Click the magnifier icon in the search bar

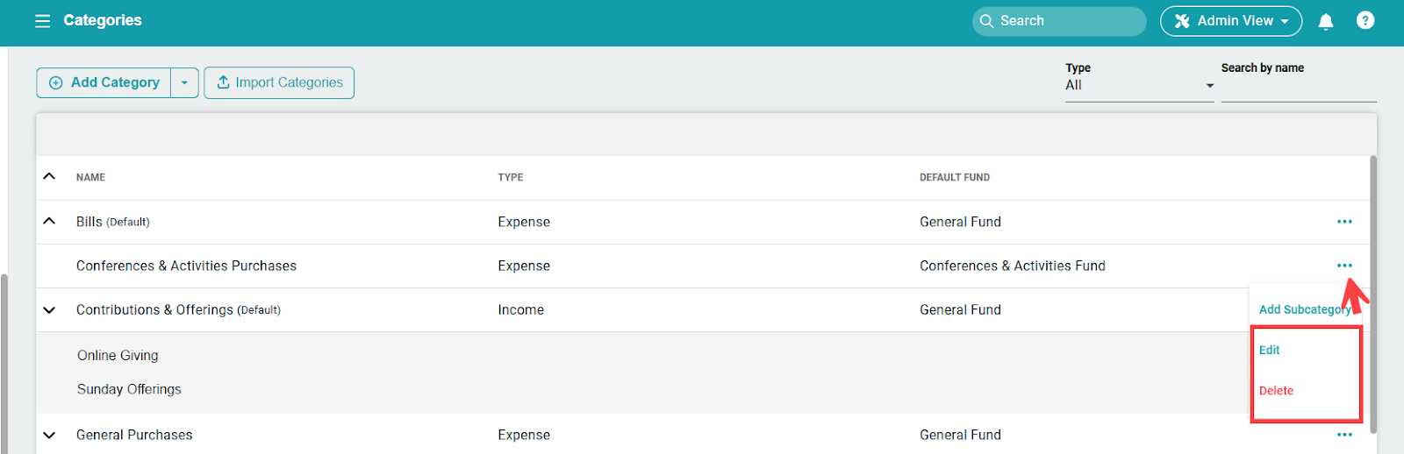(x=987, y=21)
